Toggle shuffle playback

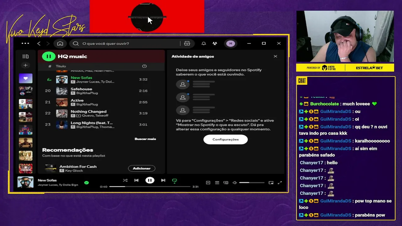pos(125,180)
